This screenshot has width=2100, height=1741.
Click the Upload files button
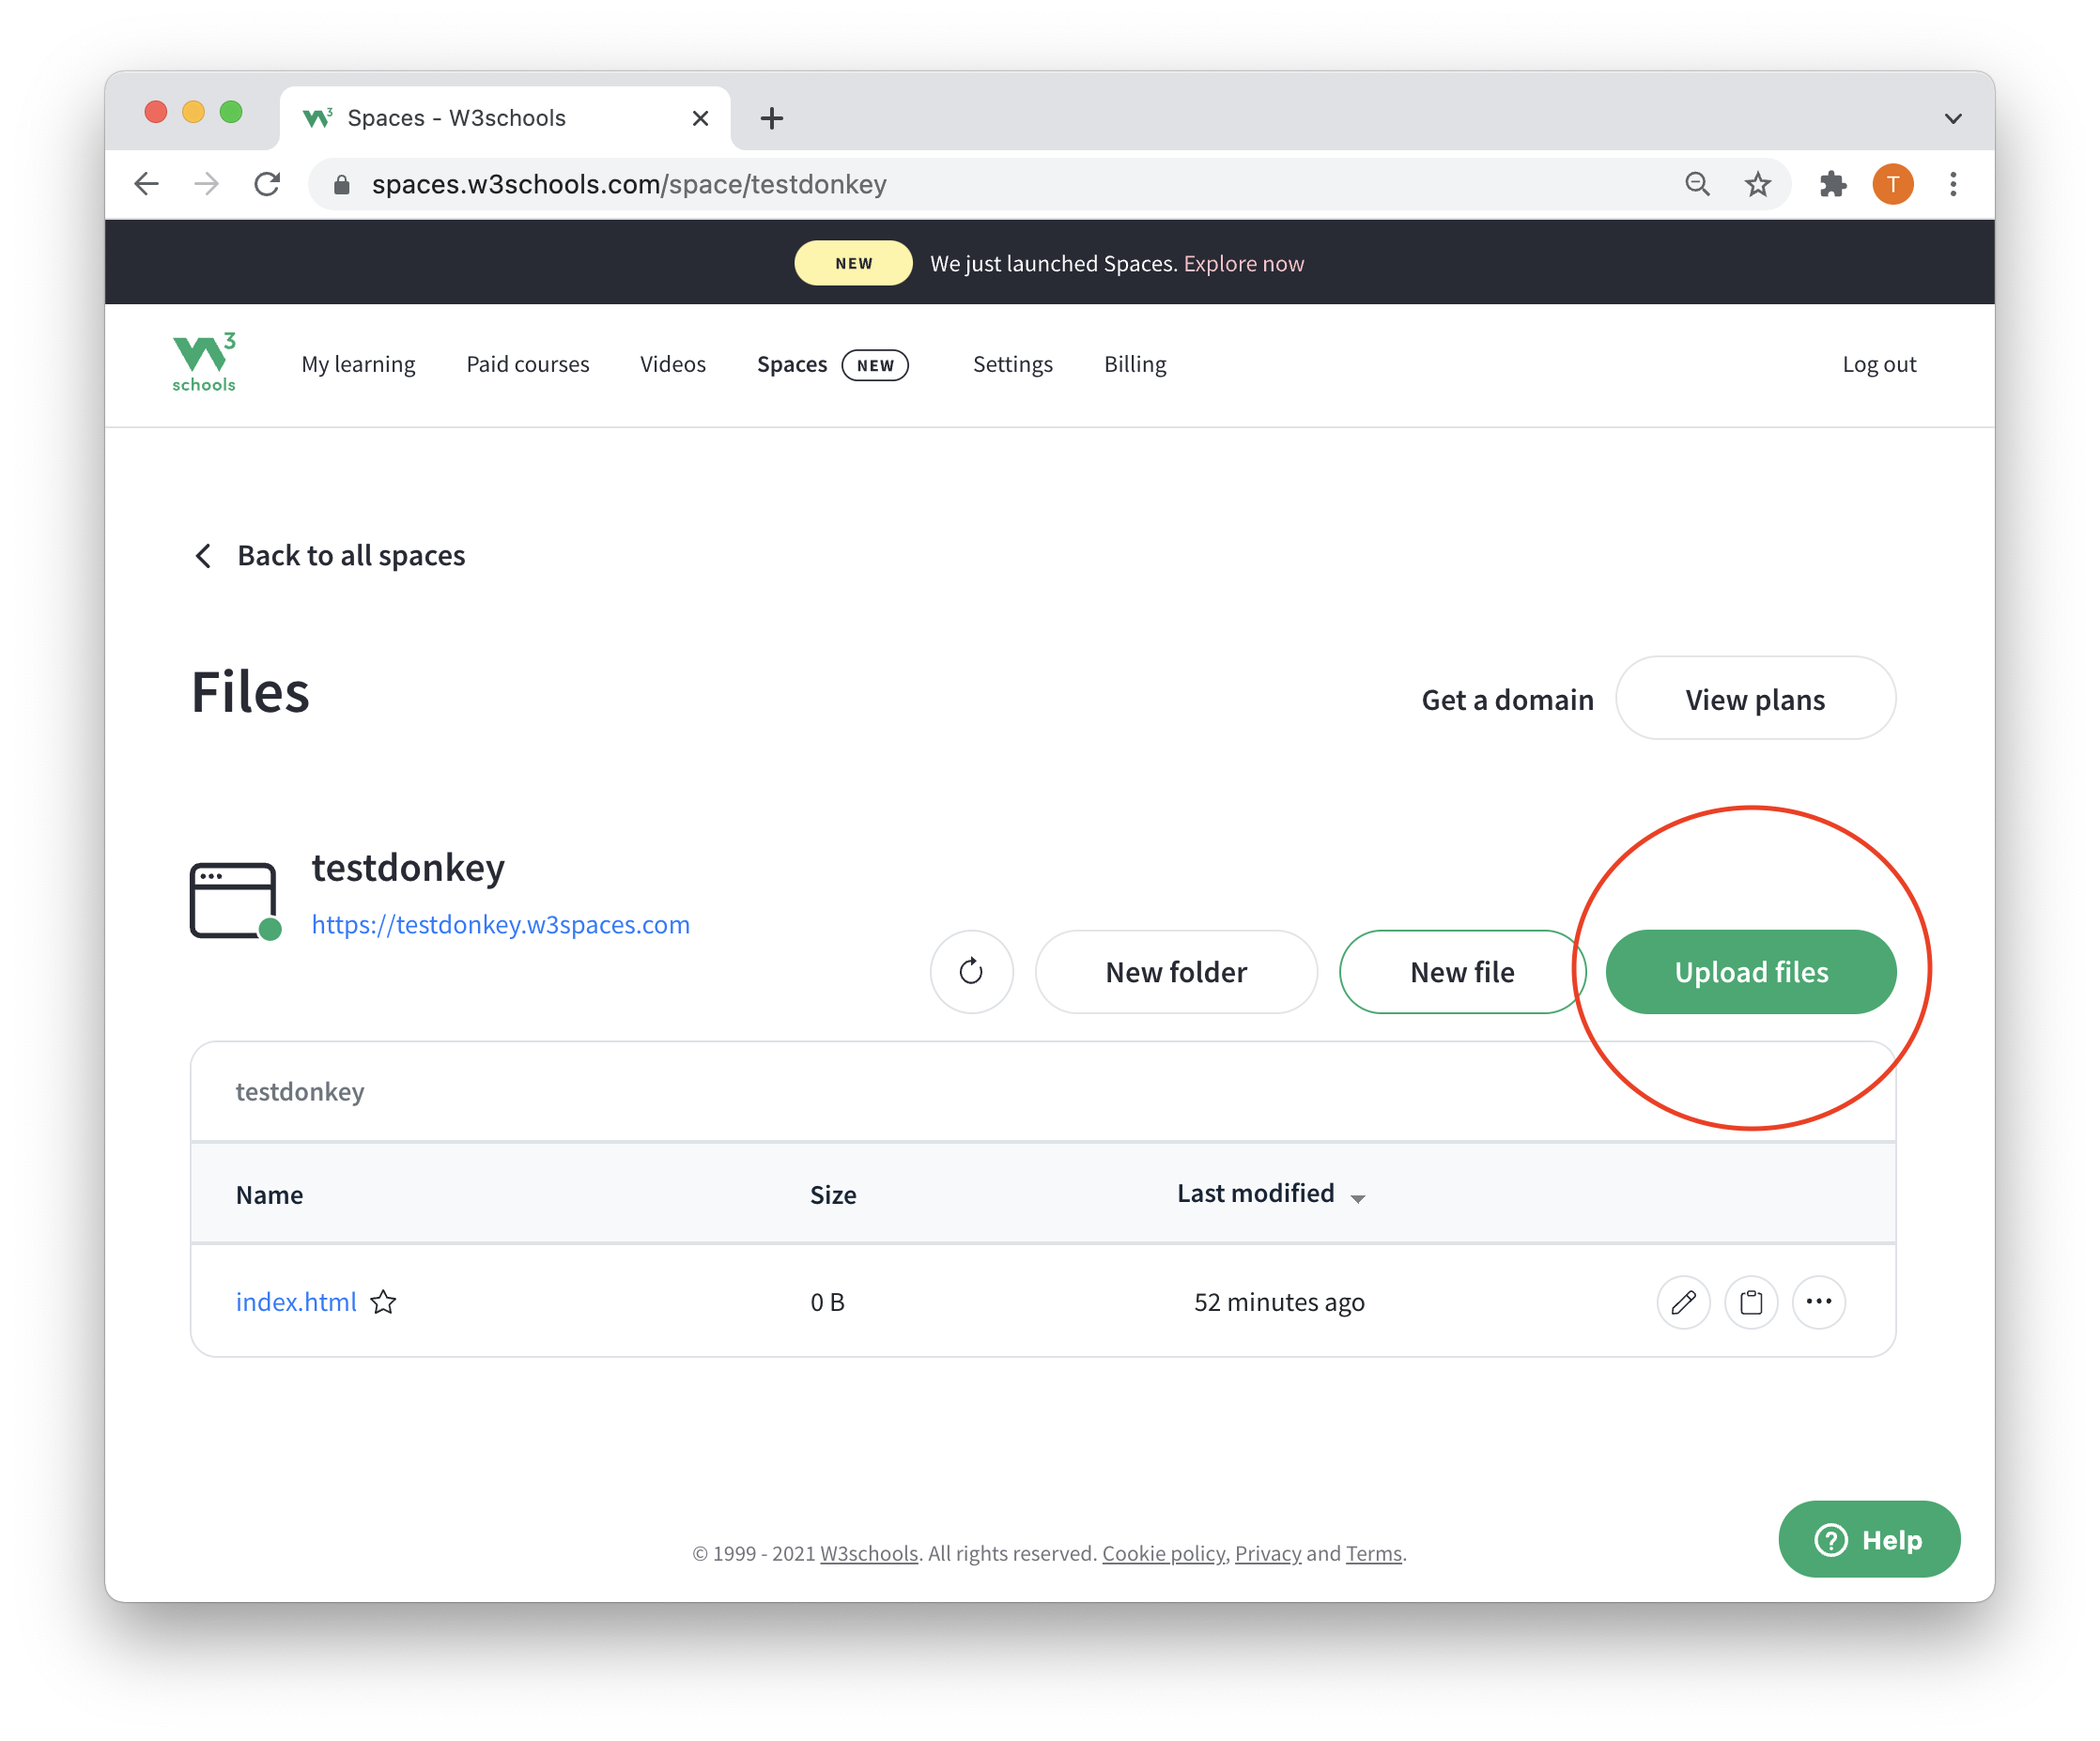[x=1750, y=971]
